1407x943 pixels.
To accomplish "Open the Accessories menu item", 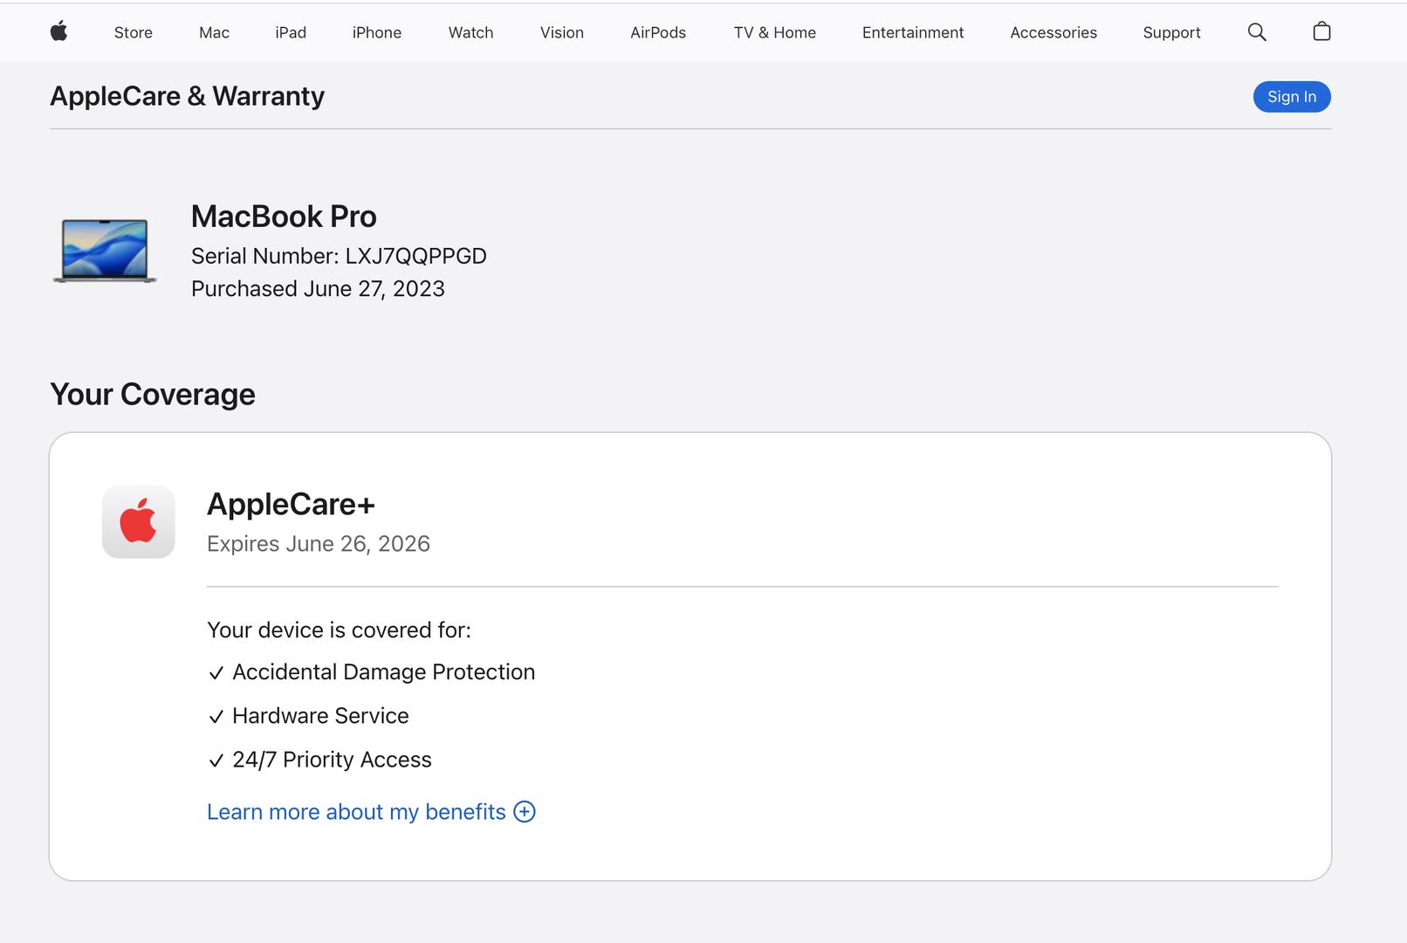I will tap(1053, 32).
